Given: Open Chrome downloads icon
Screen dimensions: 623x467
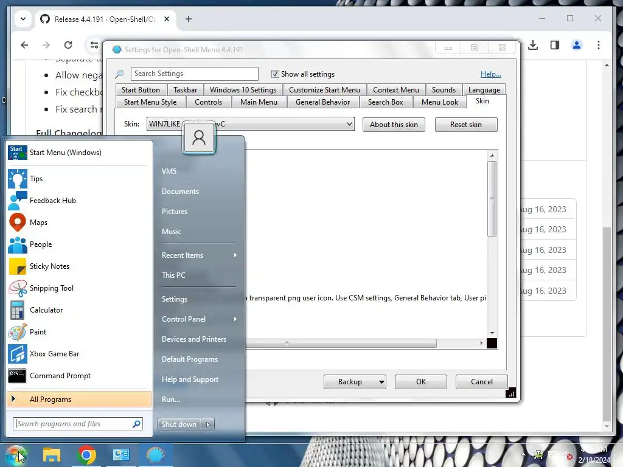Looking at the screenshot, I should [x=533, y=45].
